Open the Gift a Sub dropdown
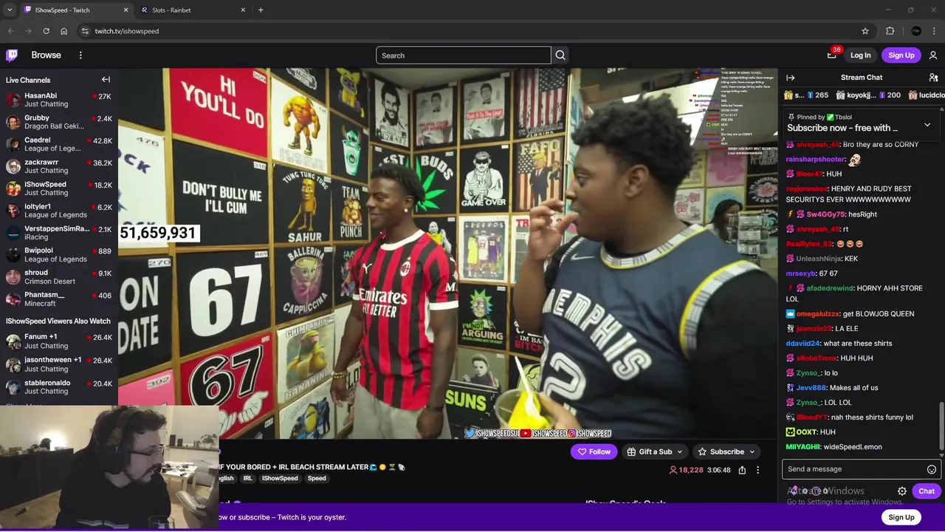Viewport: 945px width, 532px height. click(655, 451)
